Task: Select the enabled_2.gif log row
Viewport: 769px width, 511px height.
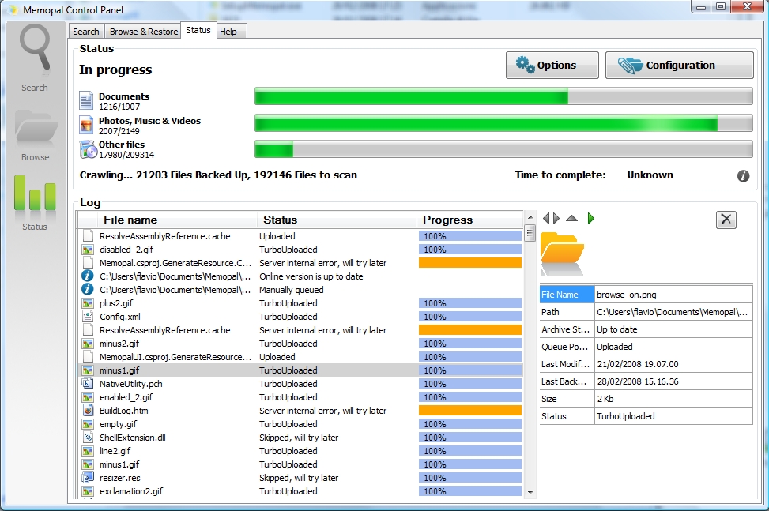Action: pyautogui.click(x=300, y=397)
